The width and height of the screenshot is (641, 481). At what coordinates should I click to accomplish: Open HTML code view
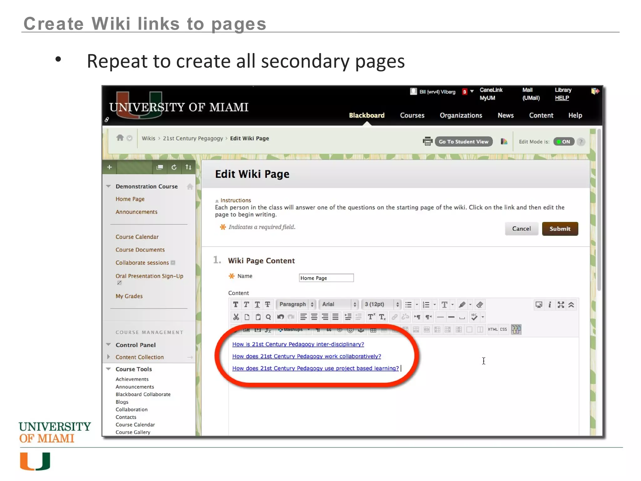coord(493,329)
